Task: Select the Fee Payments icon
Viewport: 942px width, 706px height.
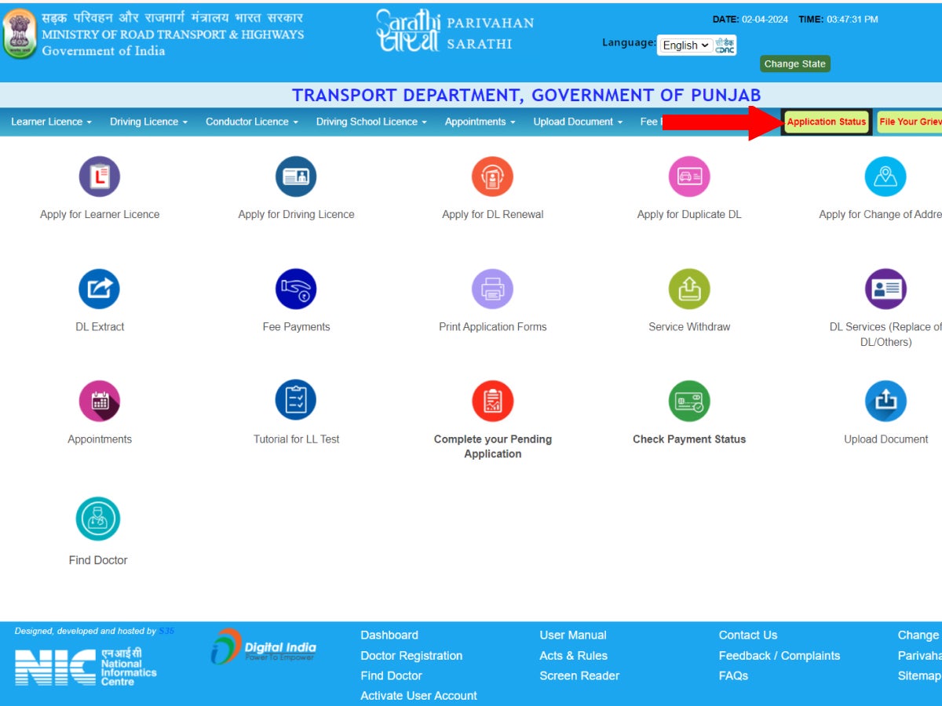Action: (x=296, y=289)
